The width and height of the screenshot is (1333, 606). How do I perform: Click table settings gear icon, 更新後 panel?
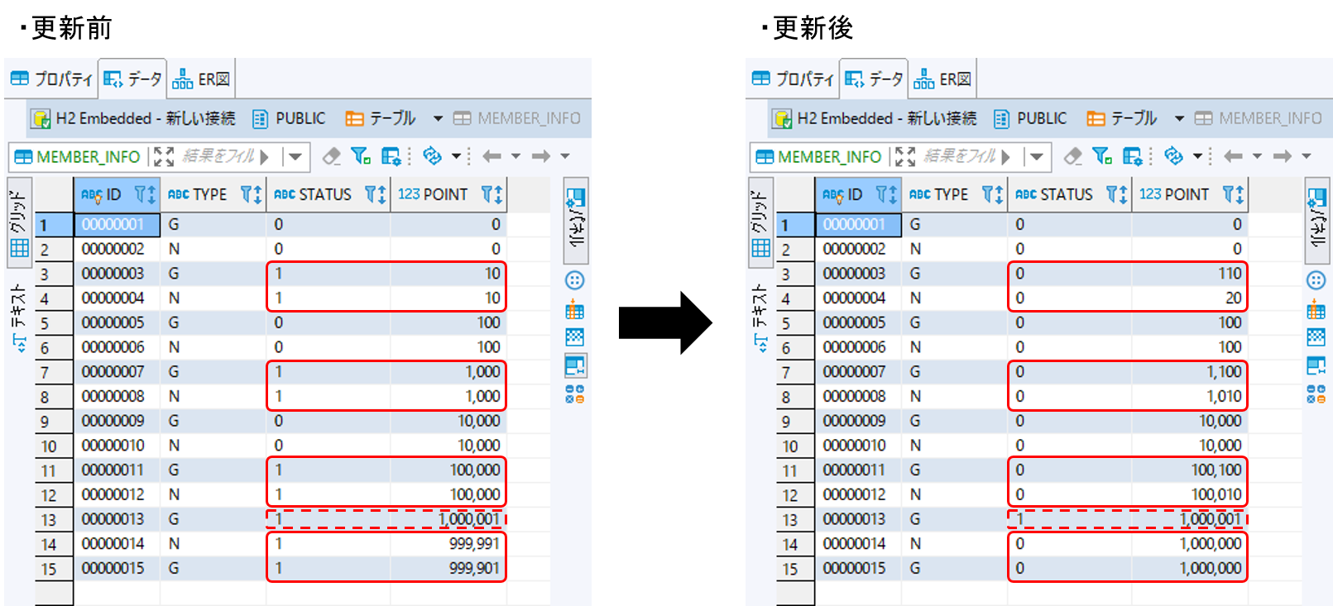click(x=1132, y=156)
